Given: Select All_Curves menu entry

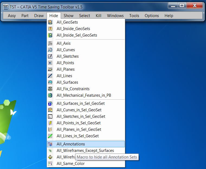Looking at the screenshot, I should coord(86,50).
